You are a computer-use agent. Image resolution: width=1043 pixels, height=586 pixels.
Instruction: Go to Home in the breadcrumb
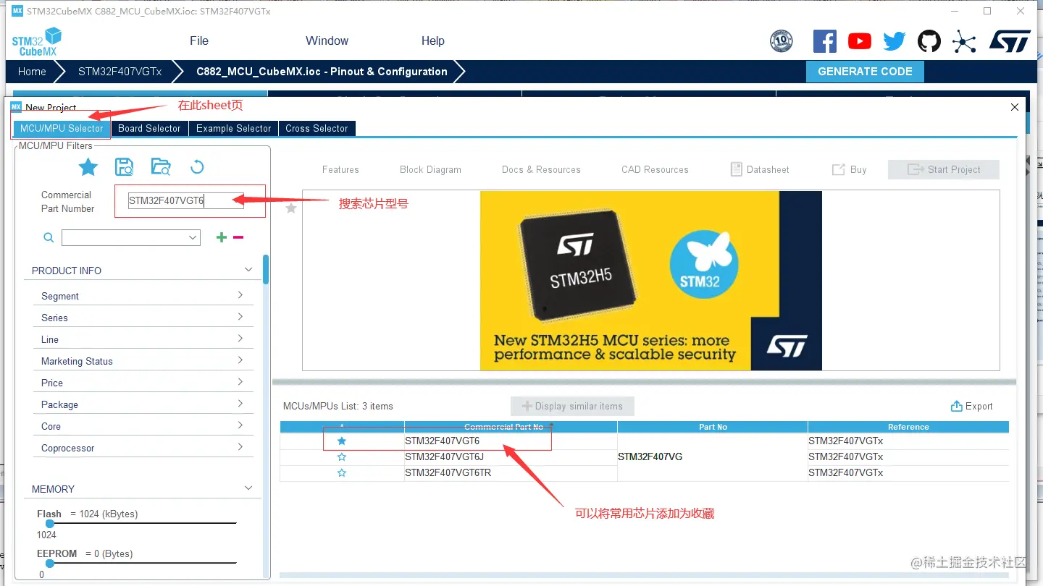[32, 72]
